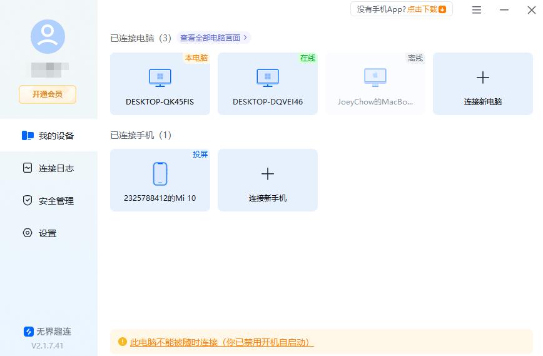Open 安全管理 in the sidebar

49,201
